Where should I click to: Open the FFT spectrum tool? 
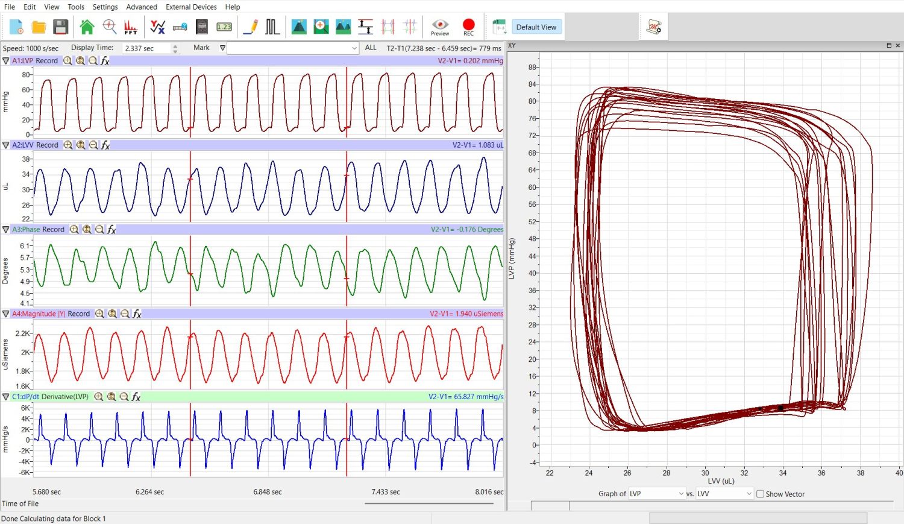pyautogui.click(x=131, y=27)
